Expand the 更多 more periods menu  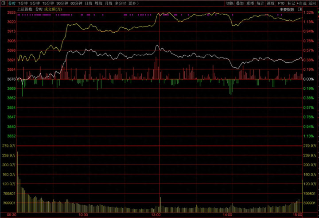click(133, 3)
